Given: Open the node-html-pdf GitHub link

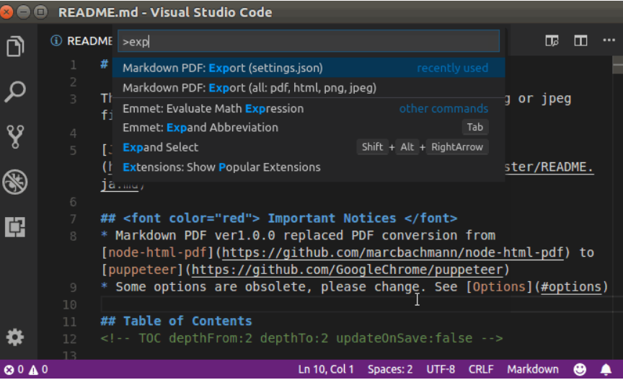Looking at the screenshot, I should (x=392, y=252).
